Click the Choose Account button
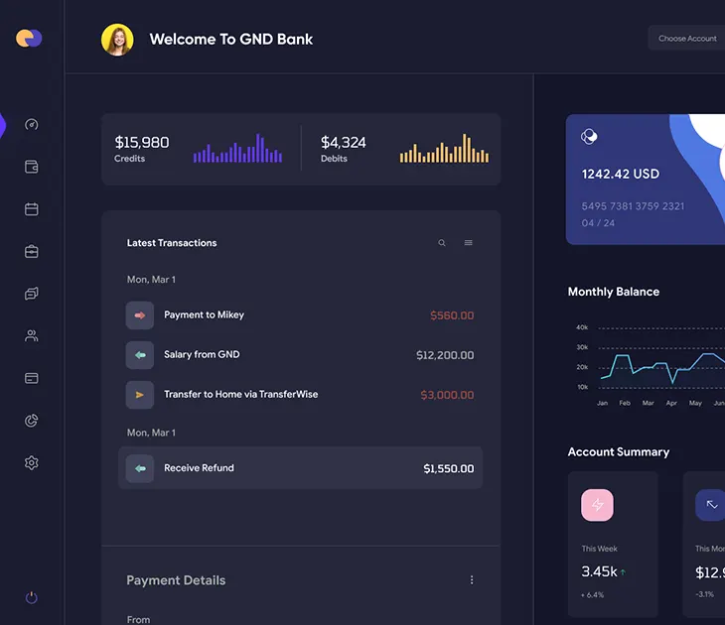The image size is (725, 625). tap(687, 39)
